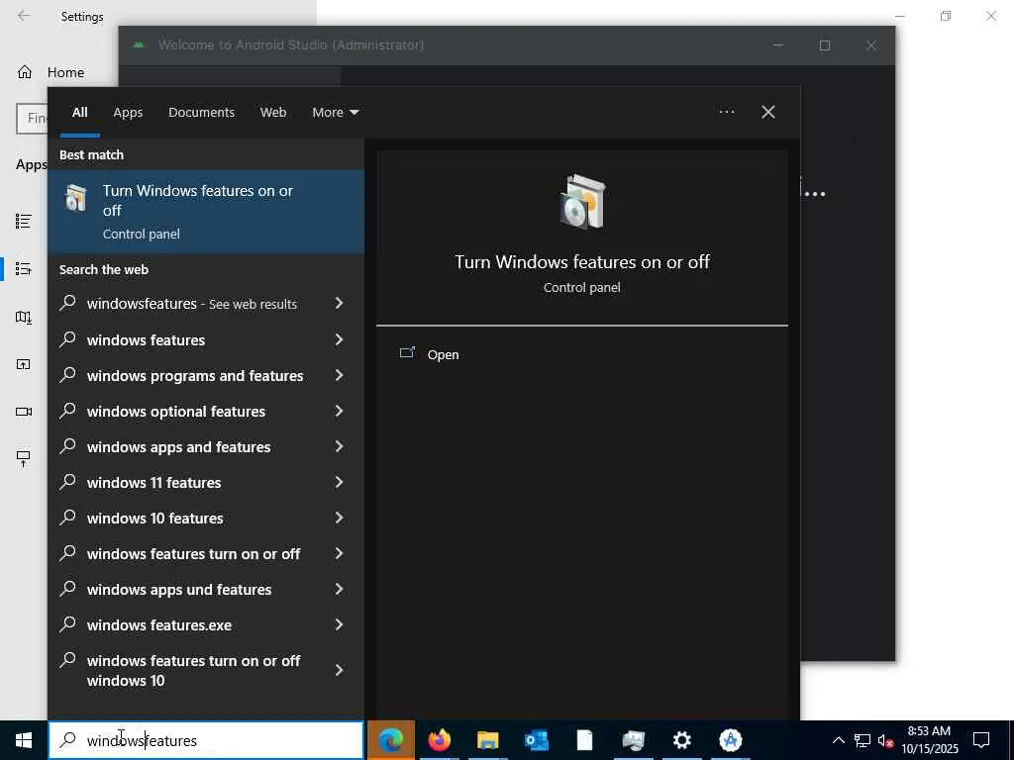Viewport: 1014px width, 760px height.
Task: Open the blank document app in taskbar
Action: click(584, 740)
